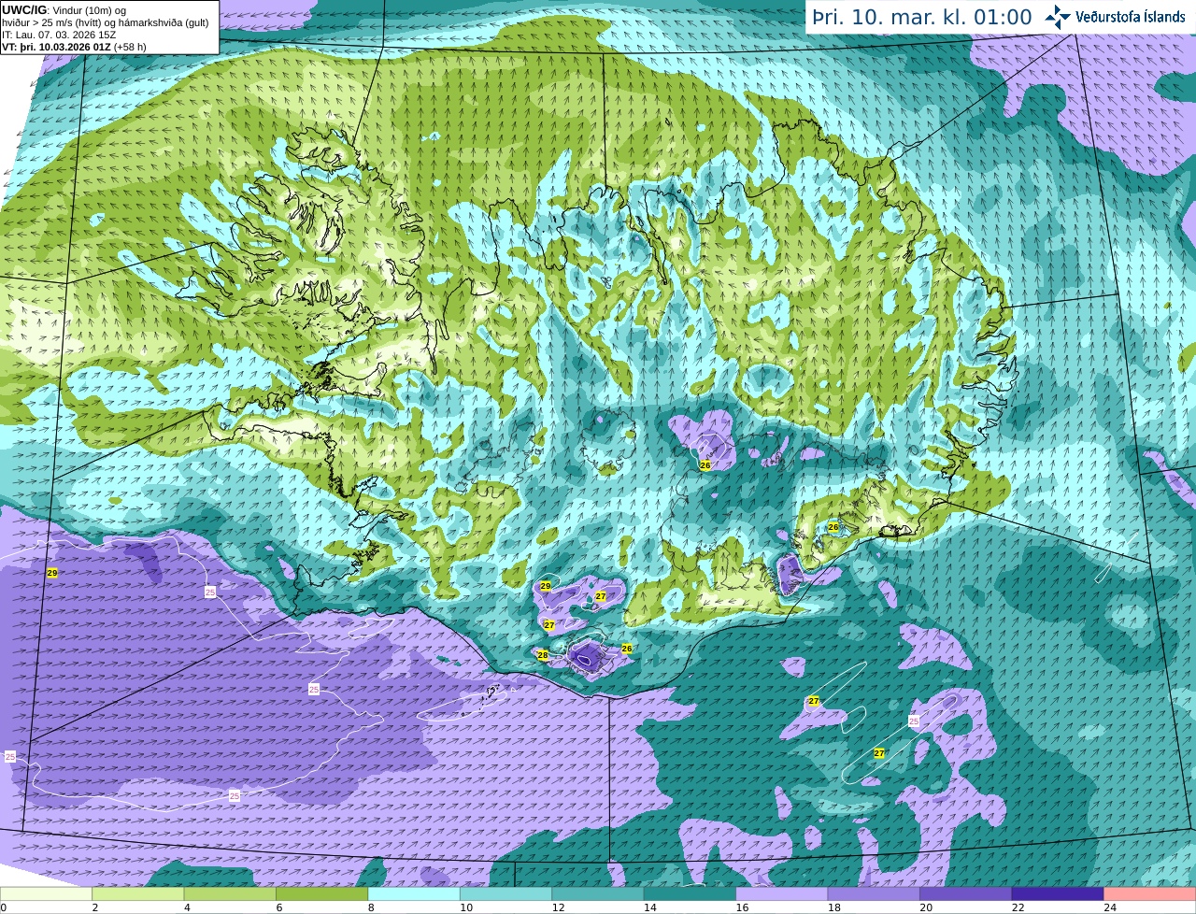This screenshot has width=1196, height=914.
Task: Pick the 8–10 m/s light cyan legend swatch
Action: pyautogui.click(x=414, y=894)
